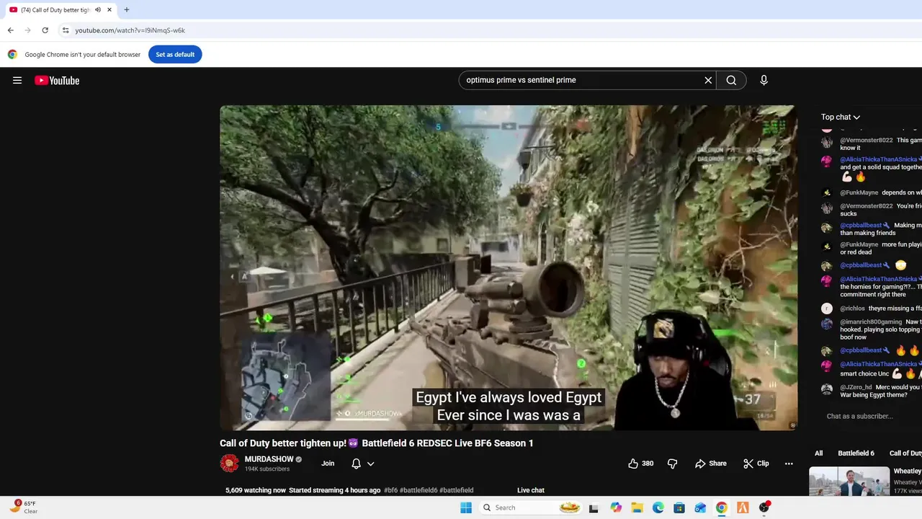The height and width of the screenshot is (519, 922).
Task: Select the Call of Duty filter chip
Action: 905,453
